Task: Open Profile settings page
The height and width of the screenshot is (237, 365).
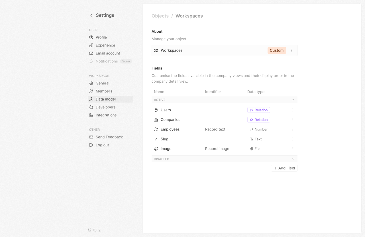Action: 101,37
